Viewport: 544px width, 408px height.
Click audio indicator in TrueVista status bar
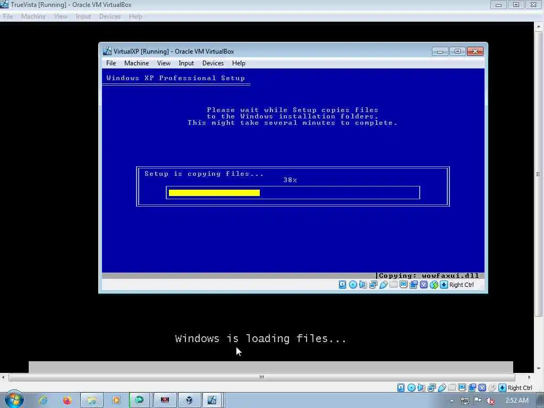coord(421,387)
